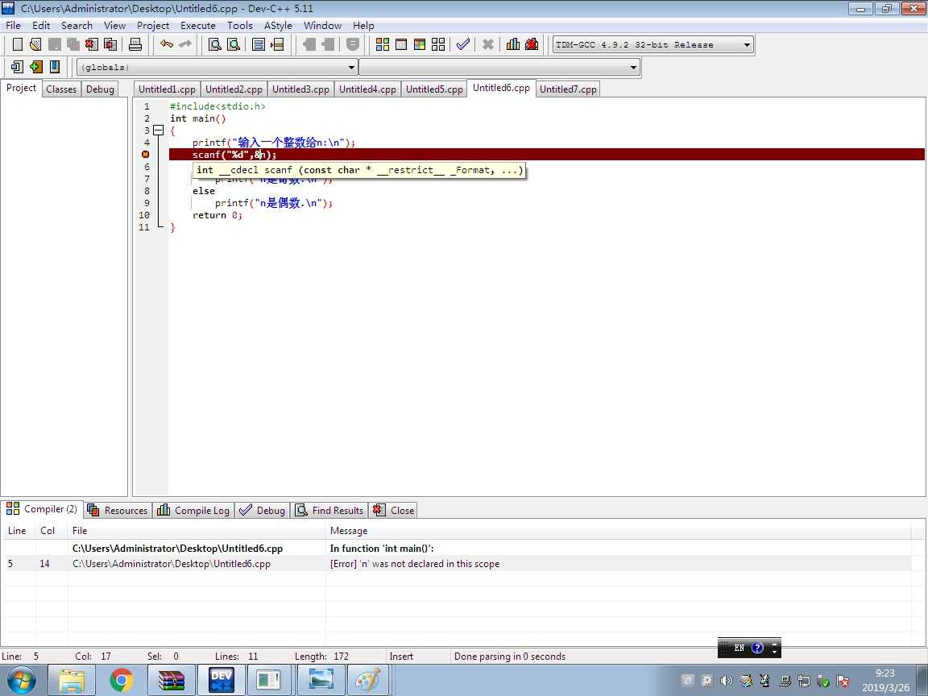This screenshot has width=928, height=696.
Task: Select the error row 'n' was not declared
Action: click(x=456, y=564)
